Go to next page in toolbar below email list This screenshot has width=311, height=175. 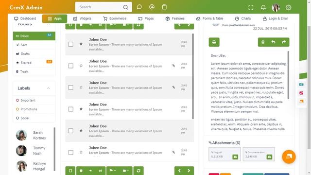tap(189, 171)
